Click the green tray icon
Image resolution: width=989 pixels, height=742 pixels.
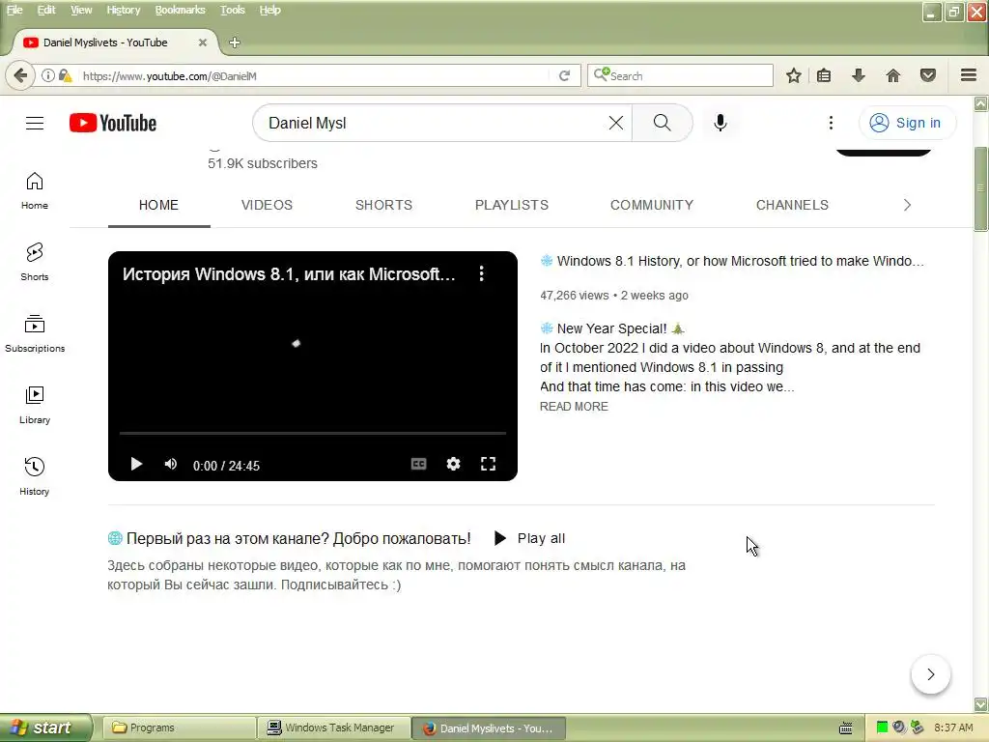pyautogui.click(x=882, y=728)
